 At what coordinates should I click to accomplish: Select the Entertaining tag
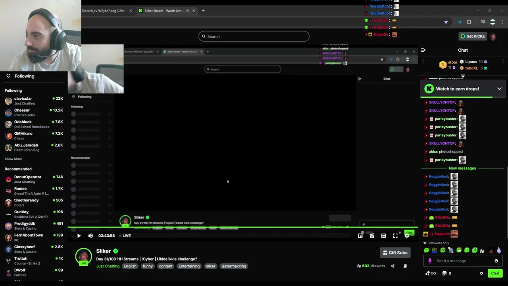coord(189,266)
